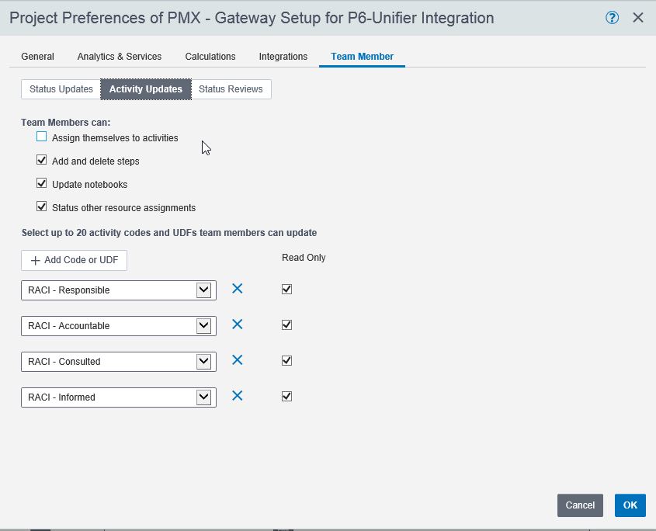Switch to the General tab
The image size is (656, 531).
[x=37, y=57]
